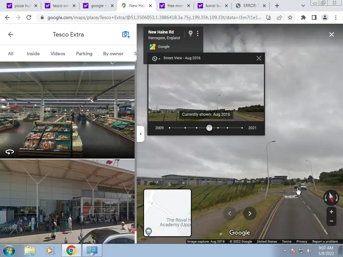Reload the Google Maps page
This screenshot has height=257, width=343.
(x=29, y=17)
